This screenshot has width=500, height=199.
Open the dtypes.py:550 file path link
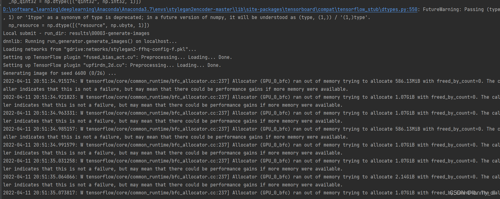[x=210, y=10]
